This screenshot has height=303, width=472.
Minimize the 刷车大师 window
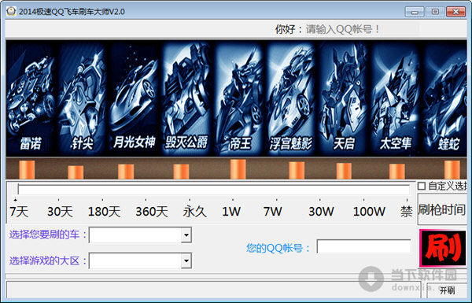click(x=415, y=12)
